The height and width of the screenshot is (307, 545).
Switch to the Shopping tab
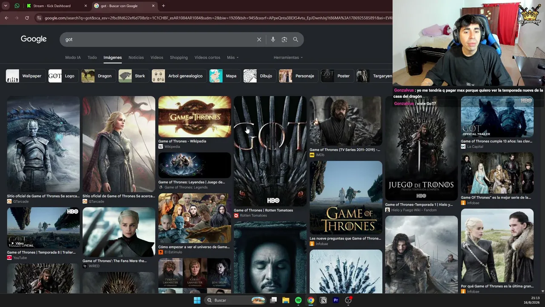[179, 58]
